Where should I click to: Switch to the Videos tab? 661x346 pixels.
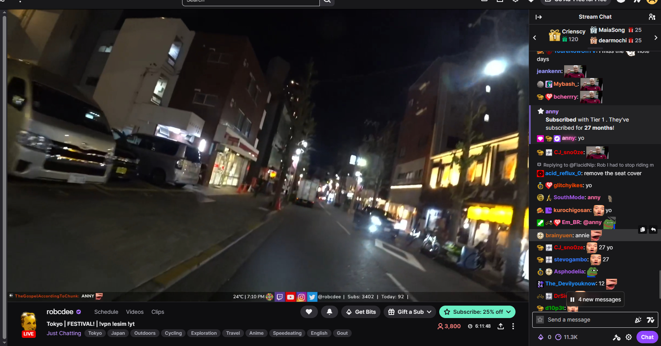pos(135,312)
